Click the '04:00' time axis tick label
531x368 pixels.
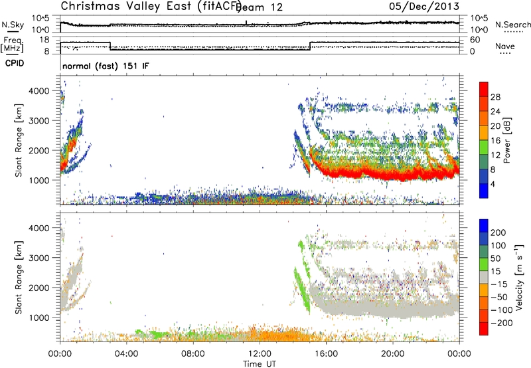pos(127,354)
